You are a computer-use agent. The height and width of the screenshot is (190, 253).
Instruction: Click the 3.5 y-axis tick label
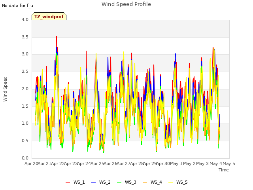point(25,37)
